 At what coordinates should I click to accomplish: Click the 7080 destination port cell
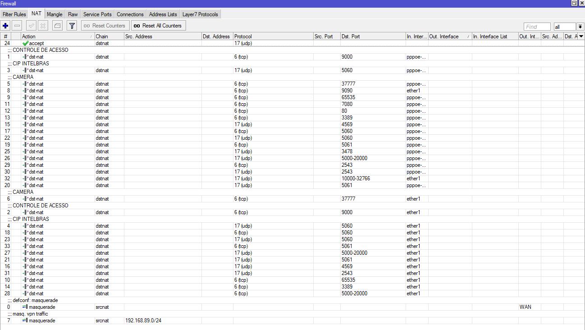pyautogui.click(x=373, y=104)
